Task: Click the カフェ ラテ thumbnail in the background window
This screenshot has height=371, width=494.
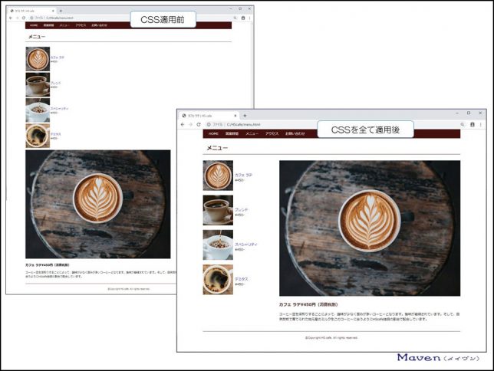Action: pyautogui.click(x=38, y=59)
